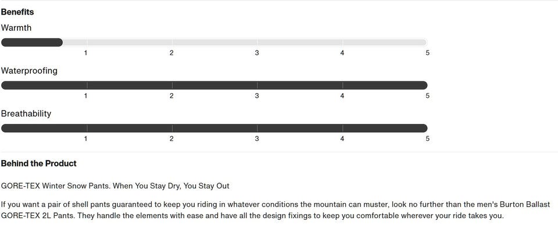Click the GORE-TEX Winter Snow Pants tagline
Screen dimensions: 558x235
(115, 186)
